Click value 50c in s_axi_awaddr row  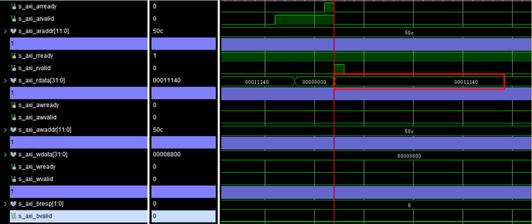click(x=158, y=130)
